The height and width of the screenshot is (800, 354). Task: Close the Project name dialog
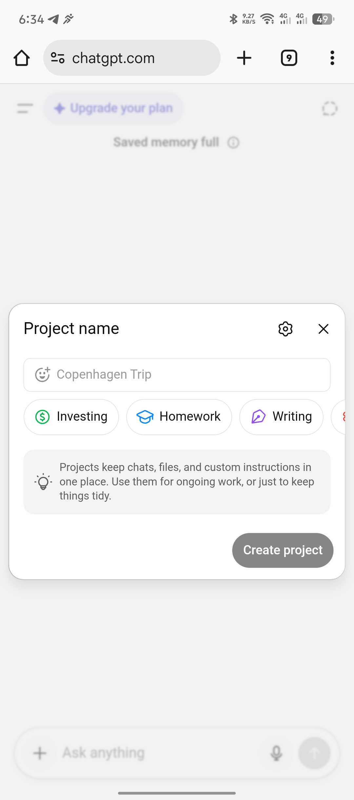point(323,329)
